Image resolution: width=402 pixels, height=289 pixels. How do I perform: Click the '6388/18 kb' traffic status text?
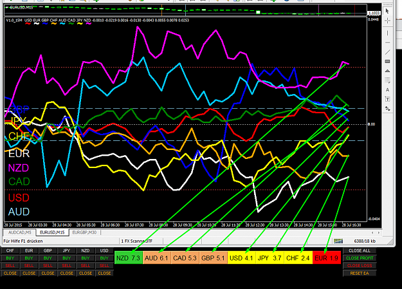[x=365, y=241]
